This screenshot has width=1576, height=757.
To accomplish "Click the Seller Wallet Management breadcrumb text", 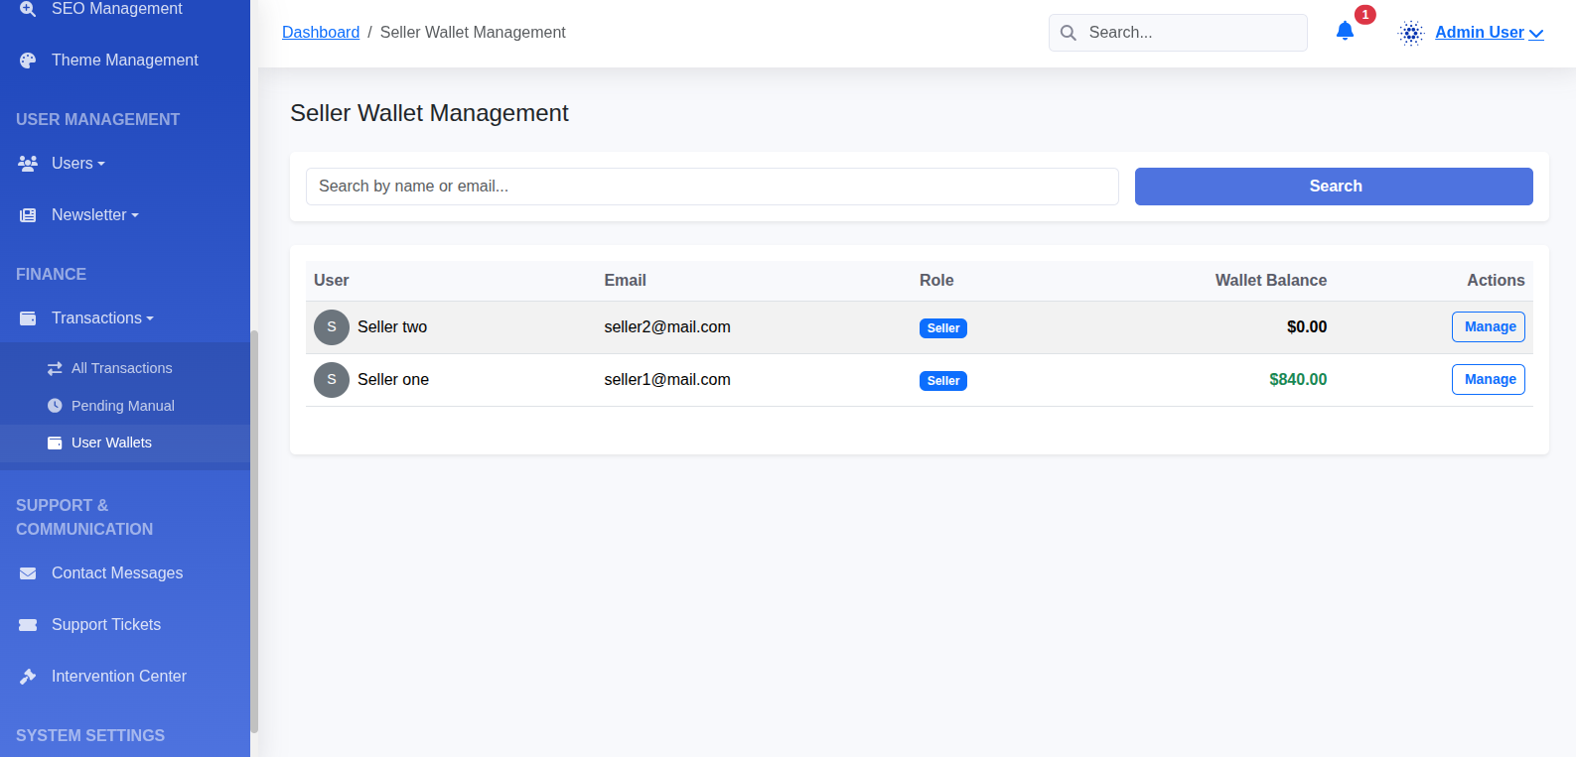I will coord(473,33).
